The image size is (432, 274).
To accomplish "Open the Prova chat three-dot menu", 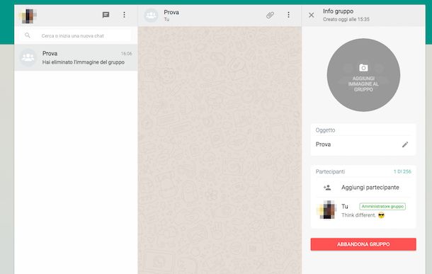I will [288, 15].
